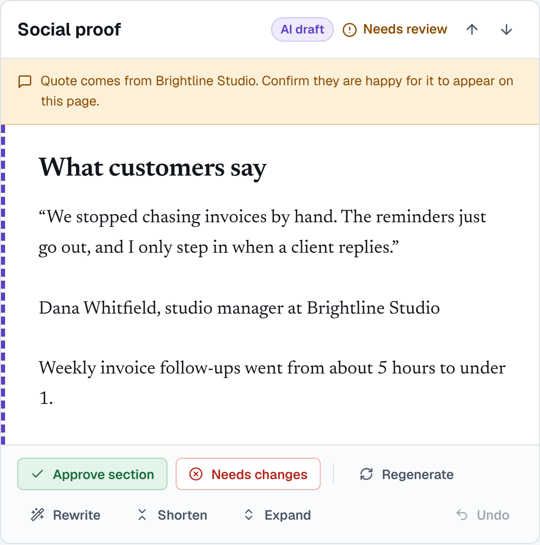Image resolution: width=540 pixels, height=545 pixels.
Task: Regenerate the section draft
Action: tap(407, 474)
